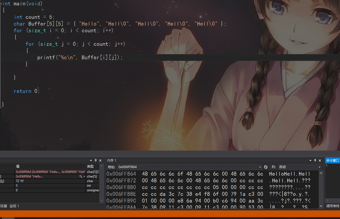Click the 值 column header

click(50, 166)
